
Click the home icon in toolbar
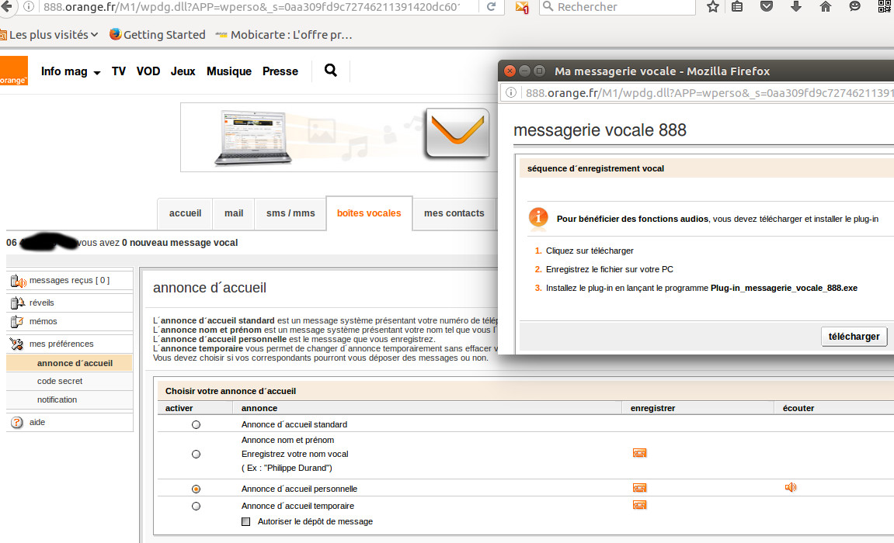pos(825,7)
